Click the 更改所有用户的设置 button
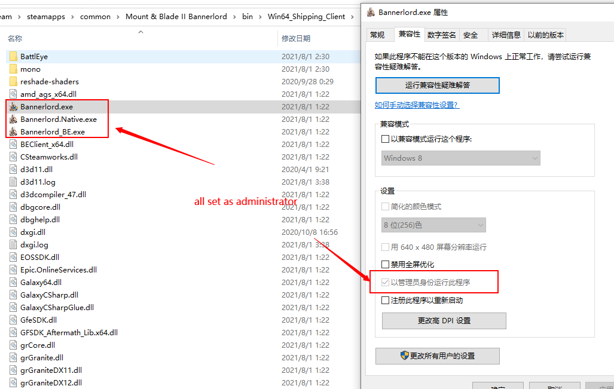Viewport: 614px width, 389px height. [x=438, y=356]
